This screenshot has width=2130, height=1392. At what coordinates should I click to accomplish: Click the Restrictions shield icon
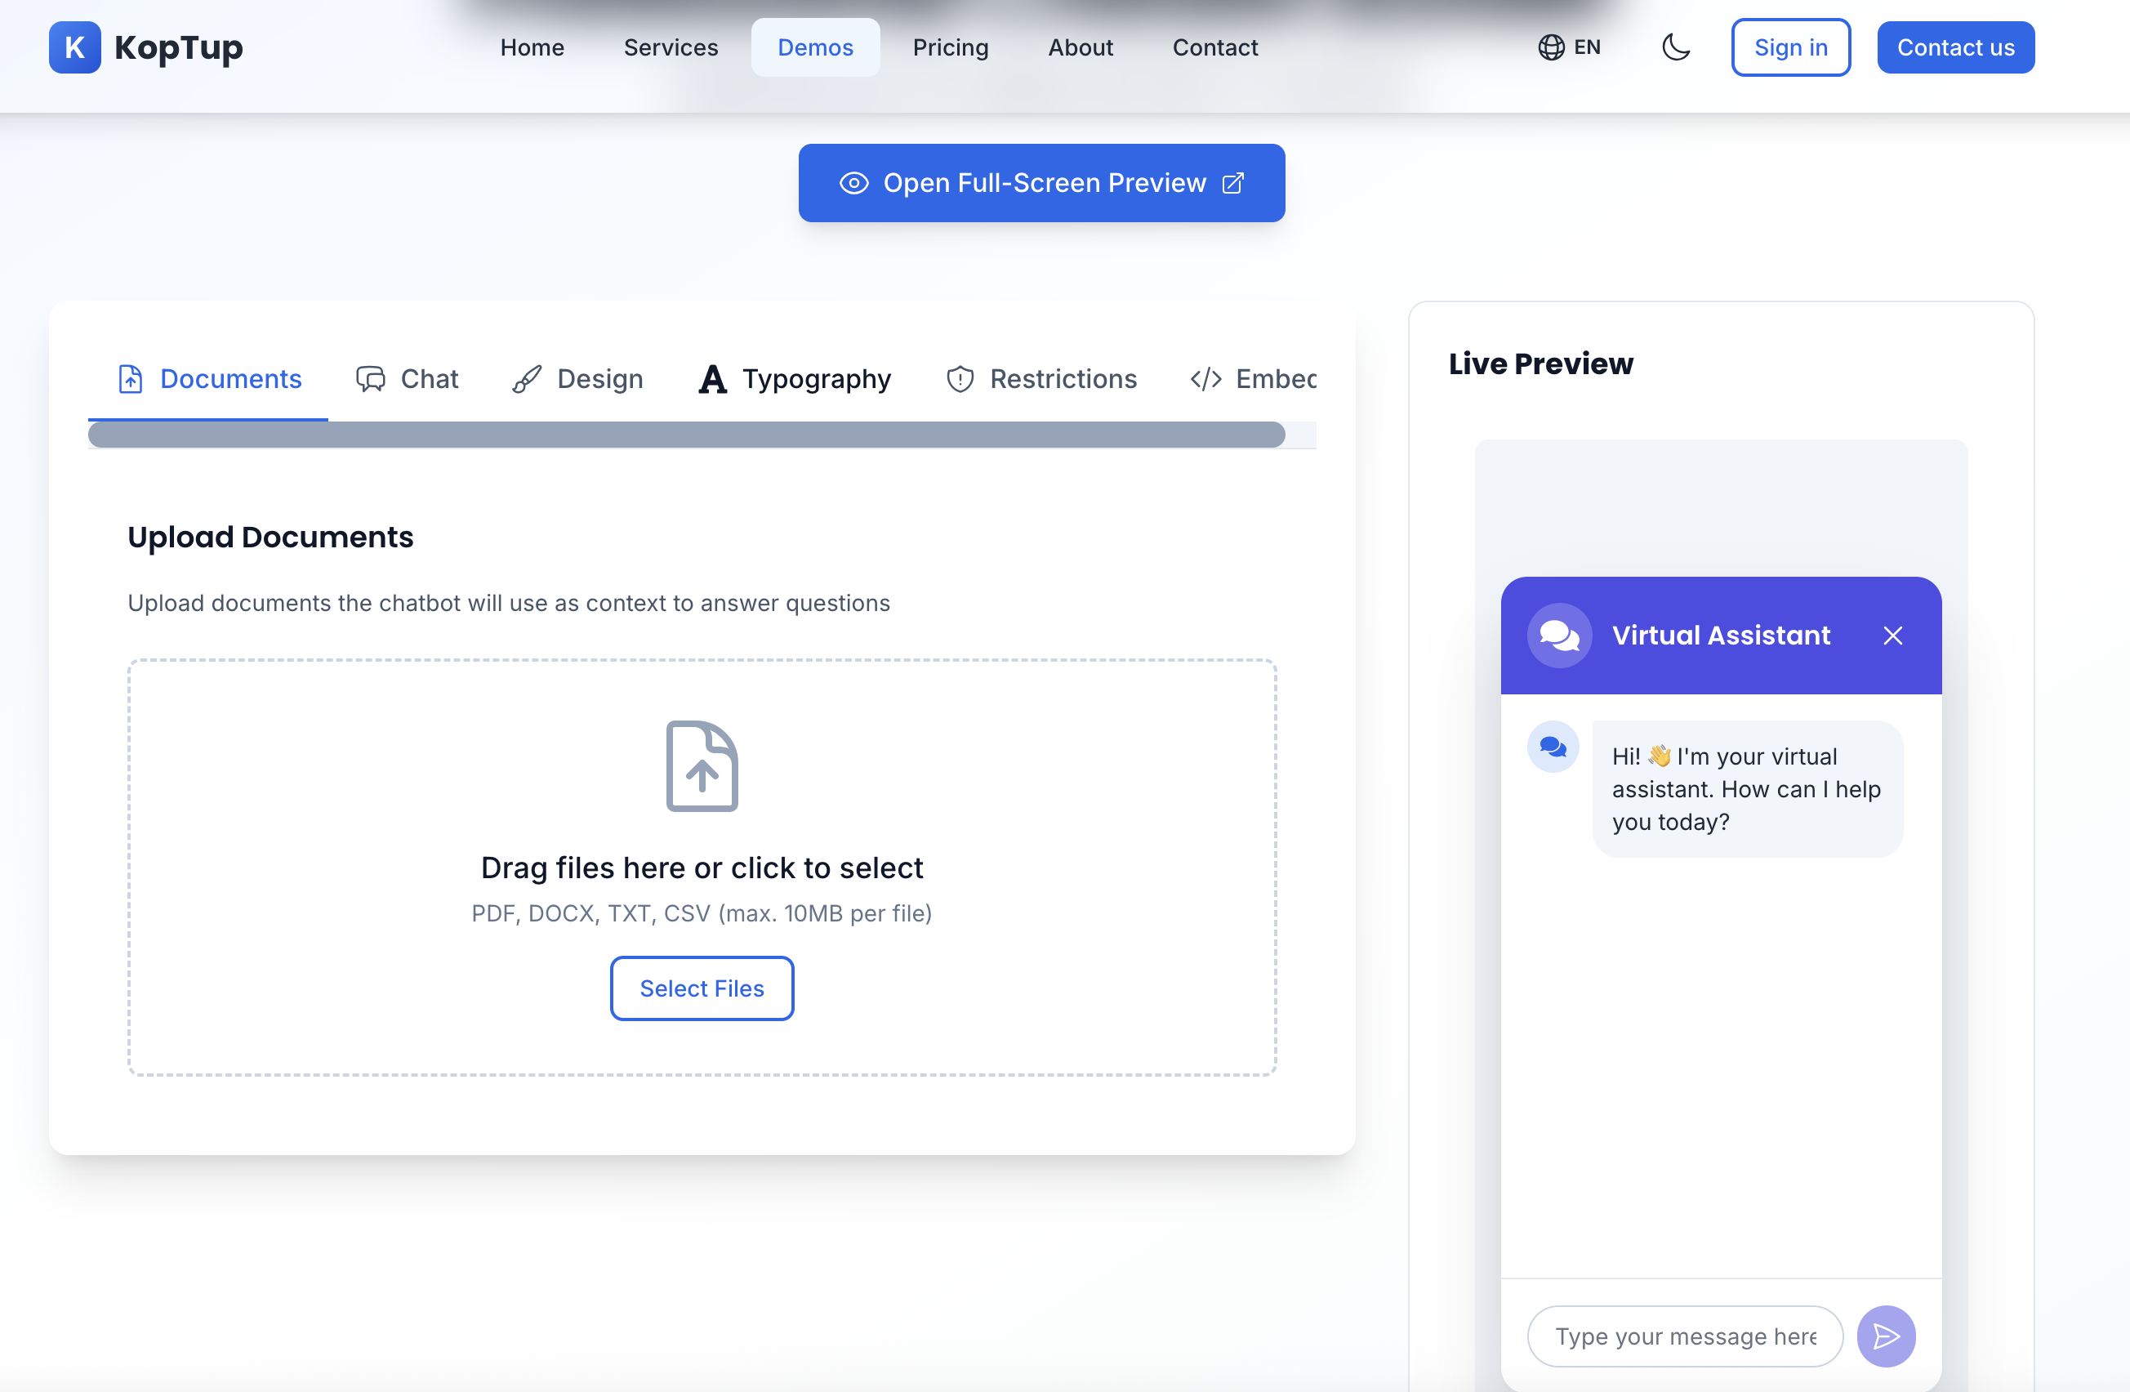[960, 379]
